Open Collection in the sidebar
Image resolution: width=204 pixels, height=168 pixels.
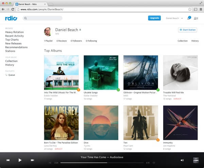[11, 61]
